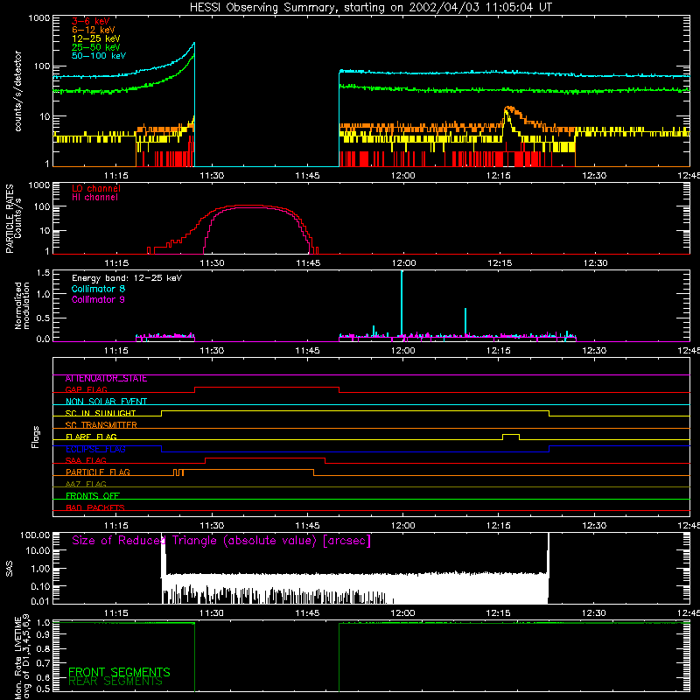
Task: Click the 50-100 keV peak before 11:30
Action: [193, 43]
